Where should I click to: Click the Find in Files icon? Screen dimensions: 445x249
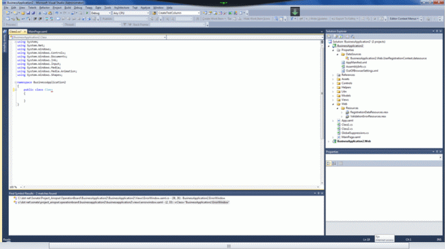click(x=154, y=13)
